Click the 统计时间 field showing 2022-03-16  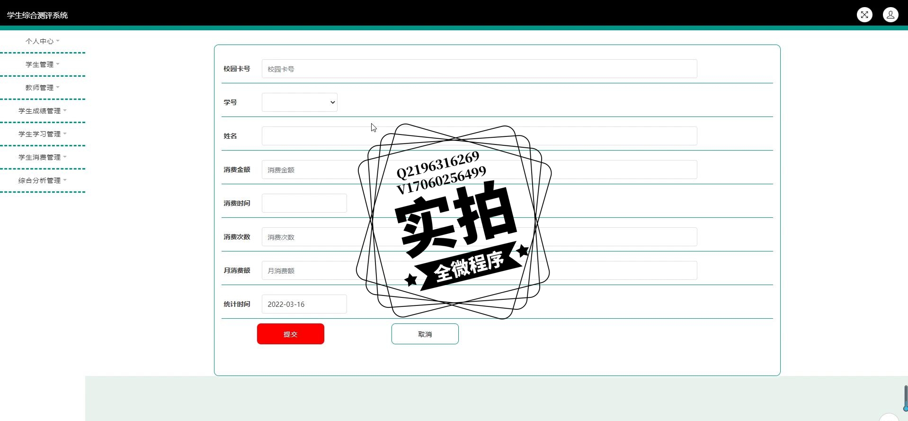(x=304, y=304)
